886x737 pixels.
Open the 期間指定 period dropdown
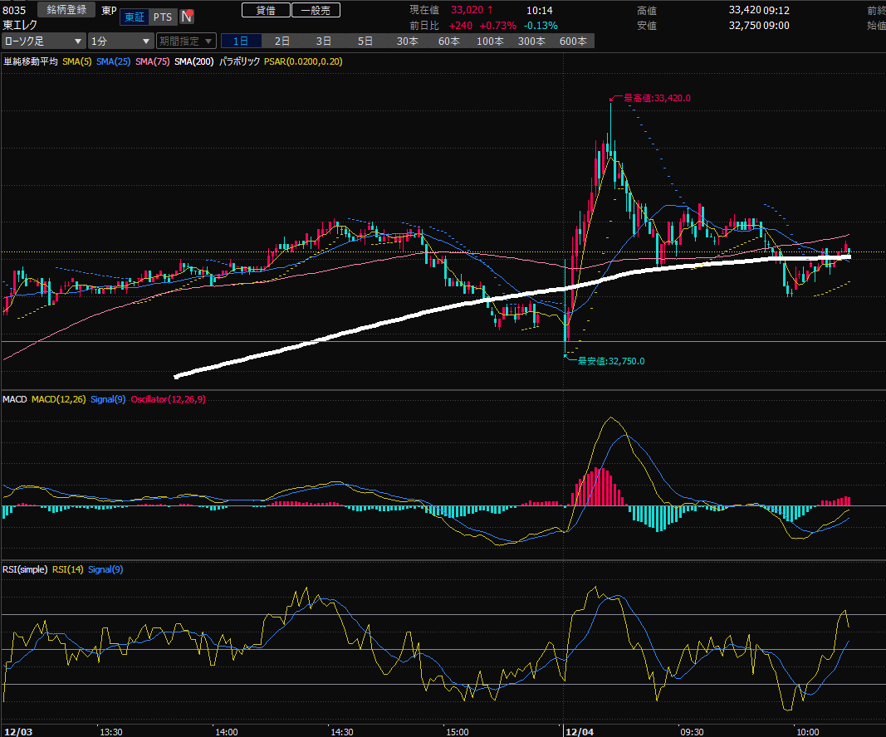pyautogui.click(x=186, y=41)
